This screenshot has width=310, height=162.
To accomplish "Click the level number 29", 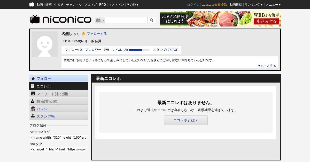I will pos(126,50).
